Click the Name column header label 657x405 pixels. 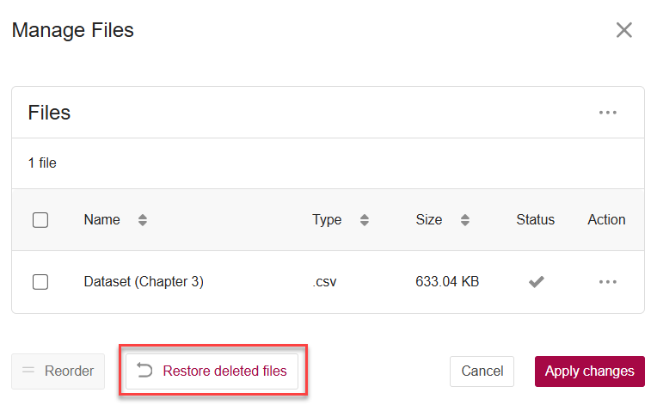point(101,219)
